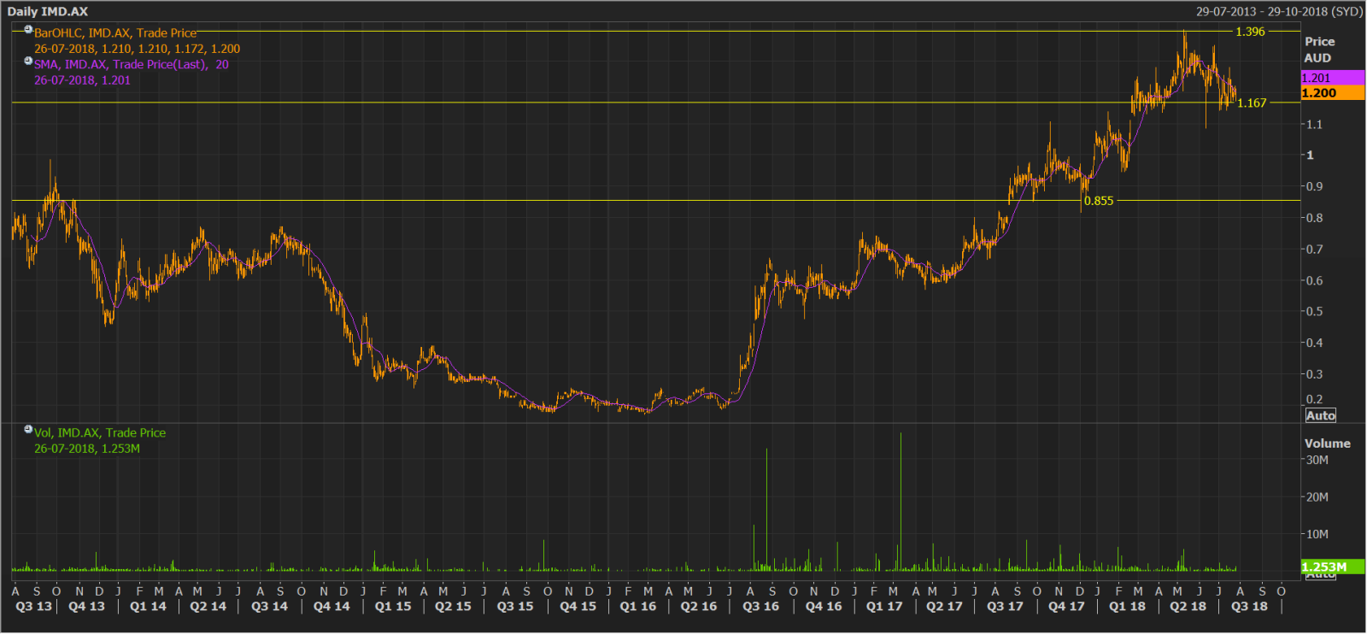
Task: Click the Q1 17 quarter label
Action: pos(884,606)
